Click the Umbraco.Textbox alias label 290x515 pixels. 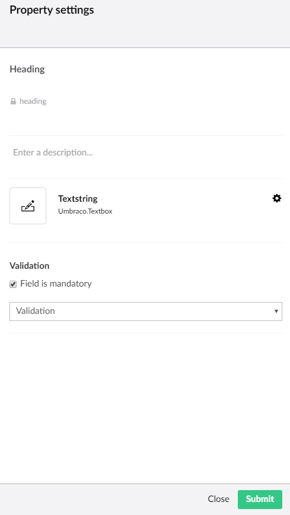click(x=85, y=211)
